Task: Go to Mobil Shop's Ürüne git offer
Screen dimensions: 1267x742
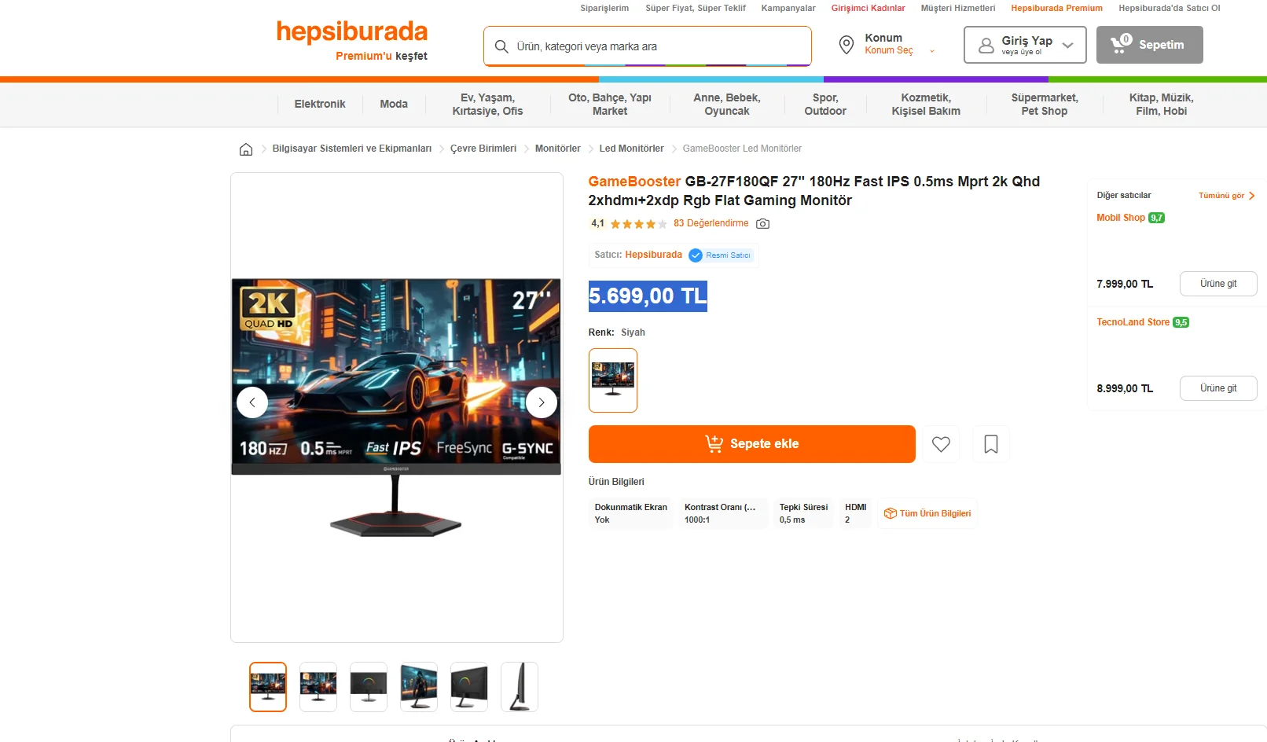Action: (1218, 284)
